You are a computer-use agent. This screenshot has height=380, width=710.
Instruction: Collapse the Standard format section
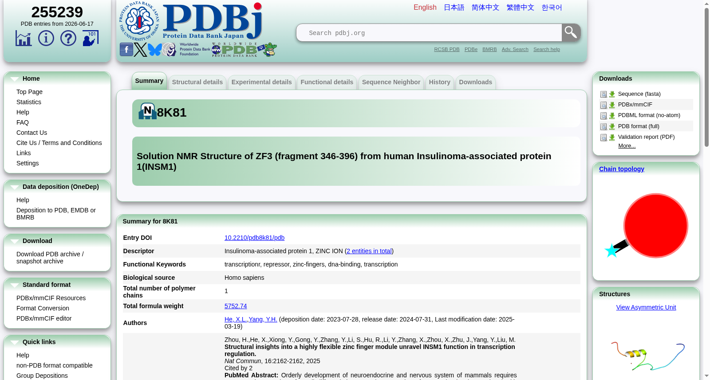pos(15,285)
